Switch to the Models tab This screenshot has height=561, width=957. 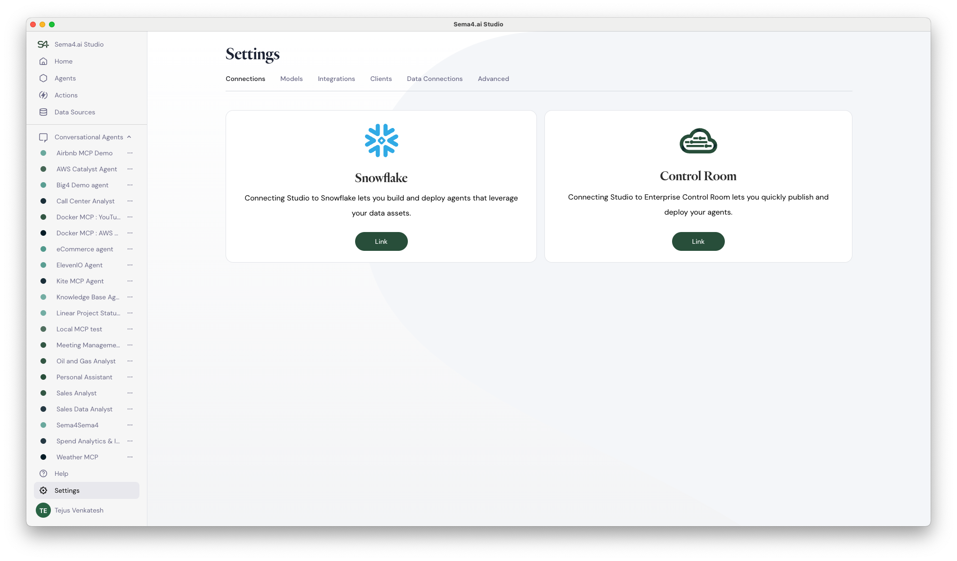tap(292, 79)
